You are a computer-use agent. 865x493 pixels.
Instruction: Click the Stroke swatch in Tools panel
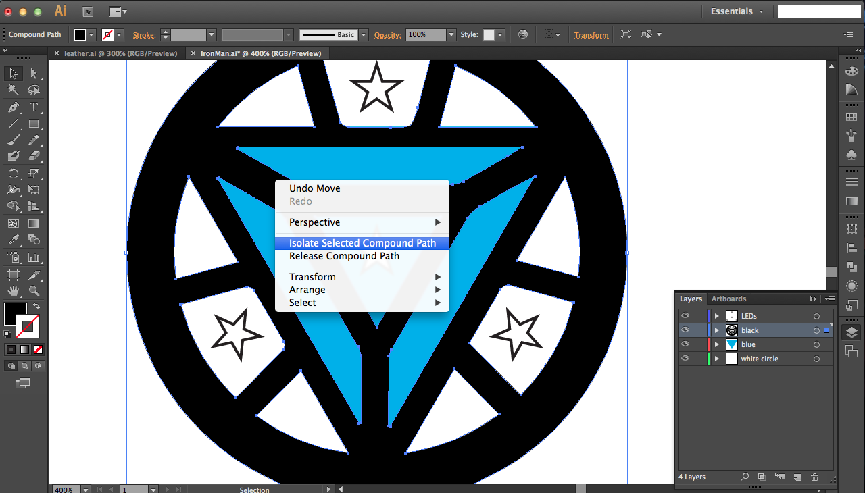(x=28, y=327)
